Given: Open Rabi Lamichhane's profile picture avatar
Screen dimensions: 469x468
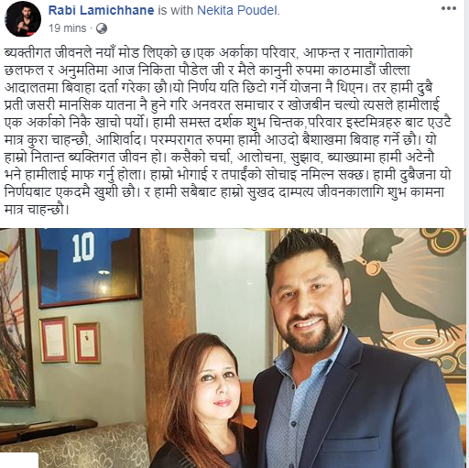Looking at the screenshot, I should point(23,21).
